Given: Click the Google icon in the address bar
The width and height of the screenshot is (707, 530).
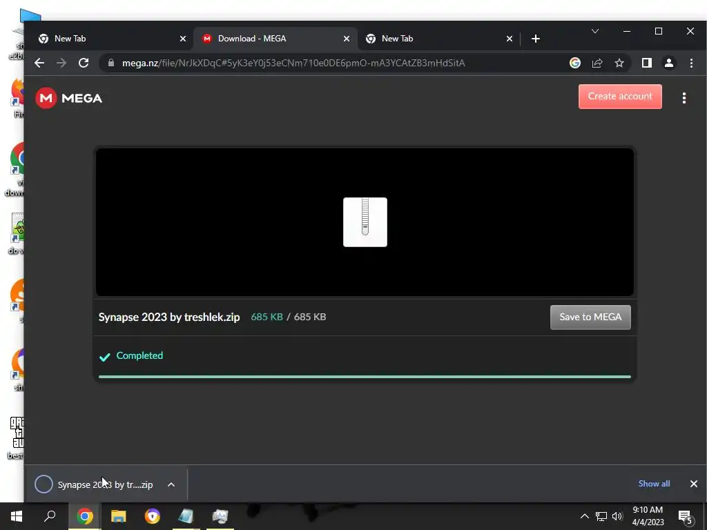Looking at the screenshot, I should point(575,63).
